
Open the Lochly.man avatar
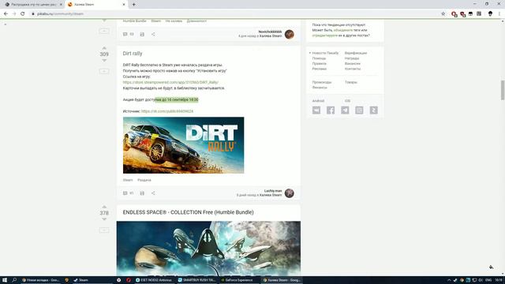click(x=290, y=193)
